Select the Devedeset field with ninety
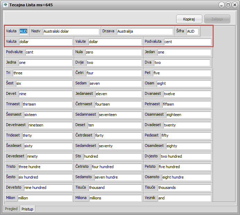This screenshot has width=240, height=215. 49,156
